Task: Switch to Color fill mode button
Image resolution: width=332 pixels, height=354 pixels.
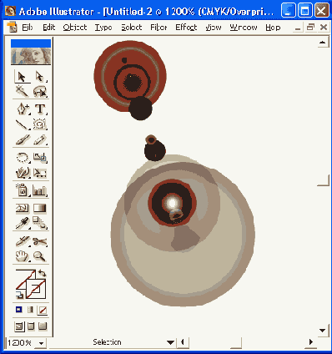Action: point(19,310)
